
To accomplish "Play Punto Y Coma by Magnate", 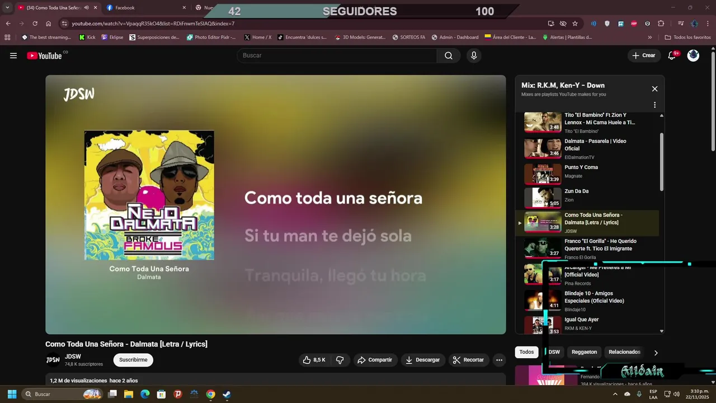I will click(x=586, y=174).
